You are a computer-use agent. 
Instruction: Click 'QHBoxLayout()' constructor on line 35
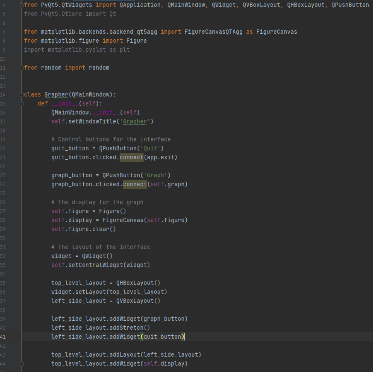click(138, 283)
